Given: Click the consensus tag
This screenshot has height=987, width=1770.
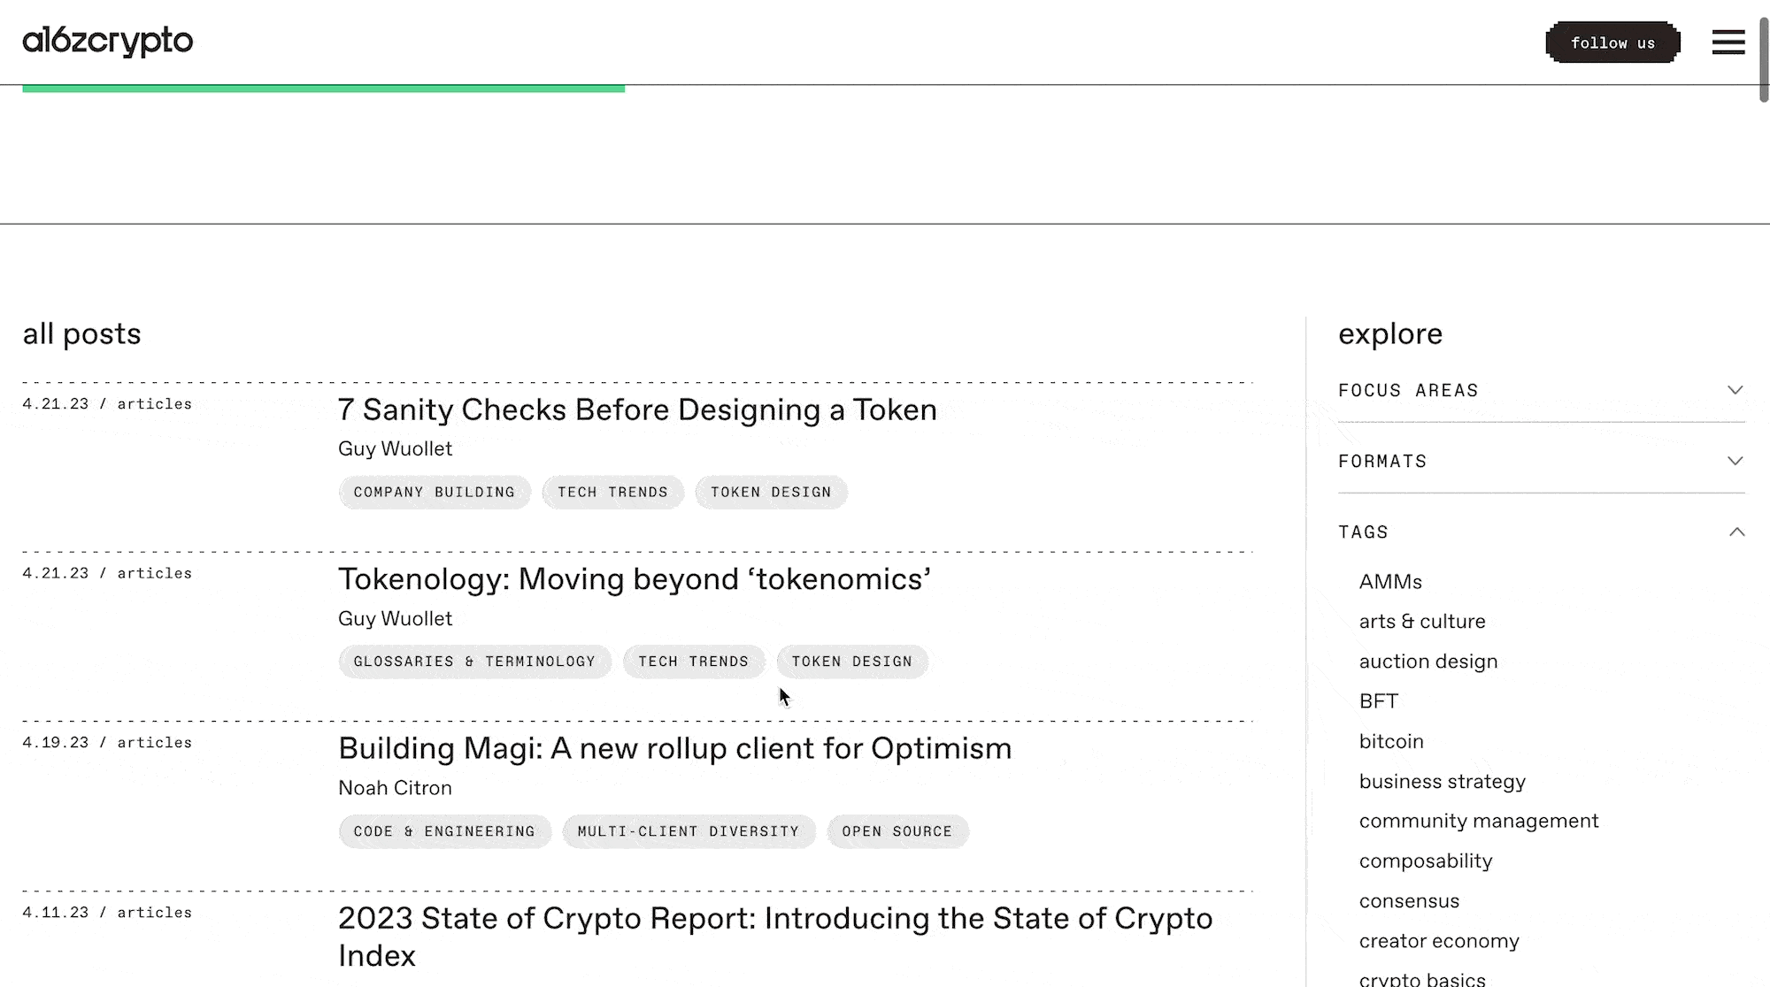Looking at the screenshot, I should [x=1409, y=900].
